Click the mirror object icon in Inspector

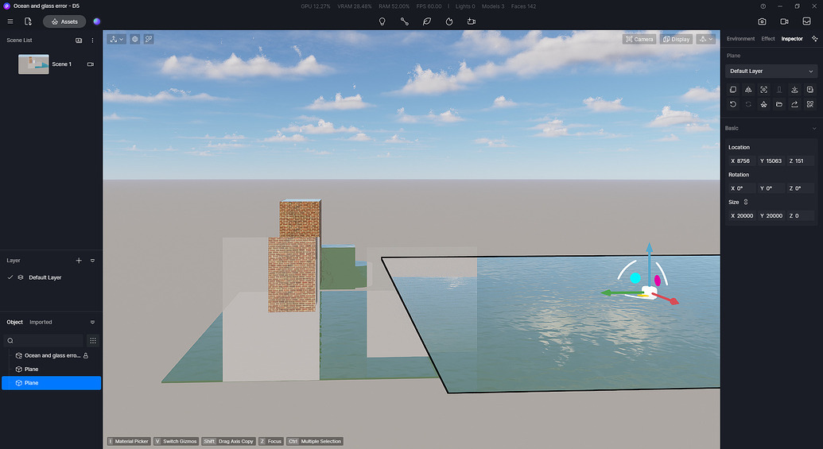[x=748, y=90]
